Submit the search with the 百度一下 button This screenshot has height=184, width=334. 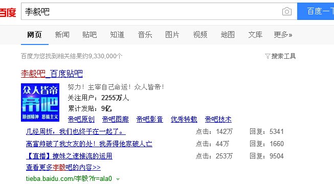[316, 11]
